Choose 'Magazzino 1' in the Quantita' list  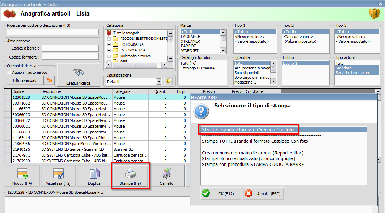tap(245, 82)
